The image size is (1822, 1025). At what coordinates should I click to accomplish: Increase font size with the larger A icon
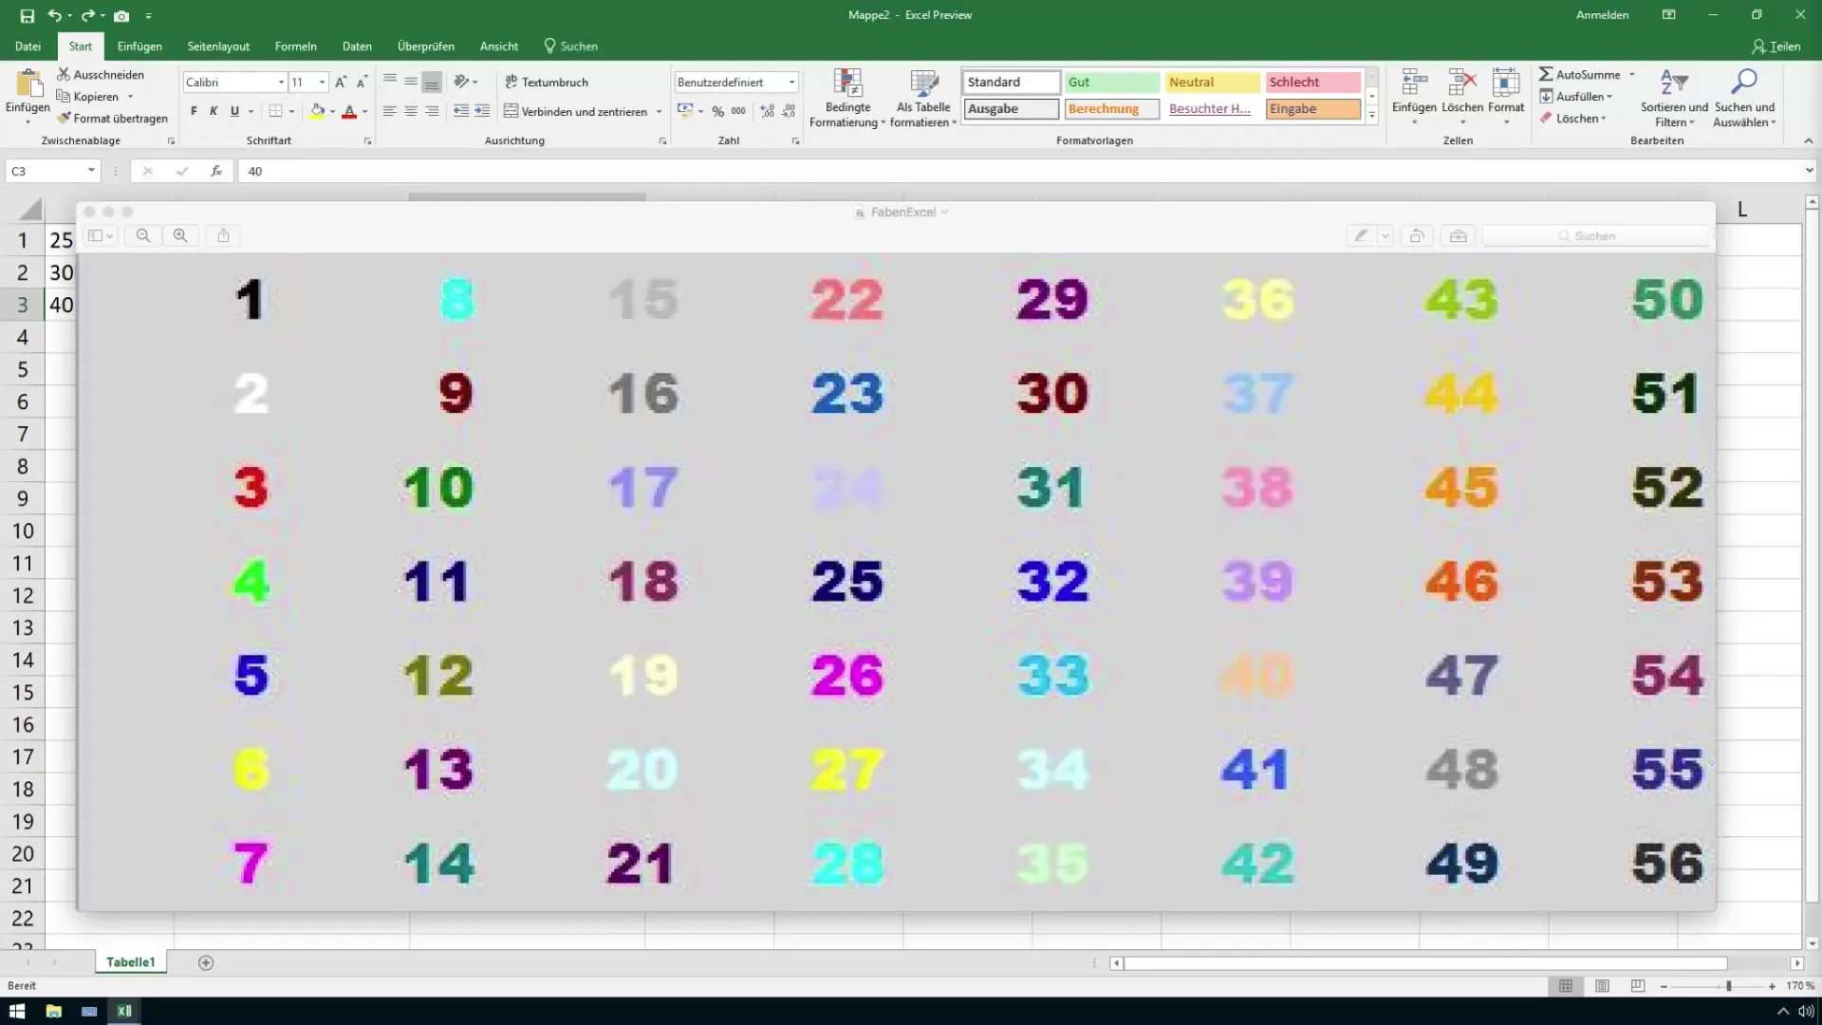pos(341,83)
